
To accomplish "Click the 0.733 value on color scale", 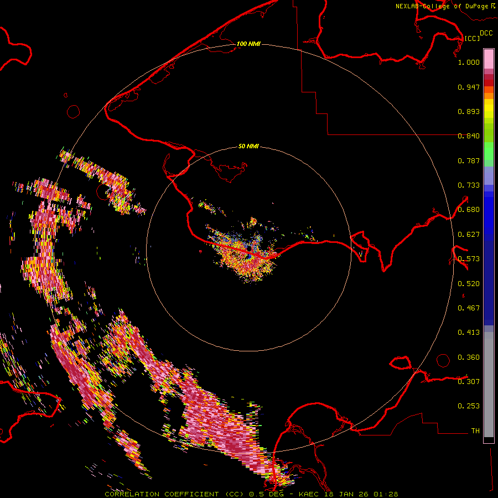I will [x=469, y=185].
